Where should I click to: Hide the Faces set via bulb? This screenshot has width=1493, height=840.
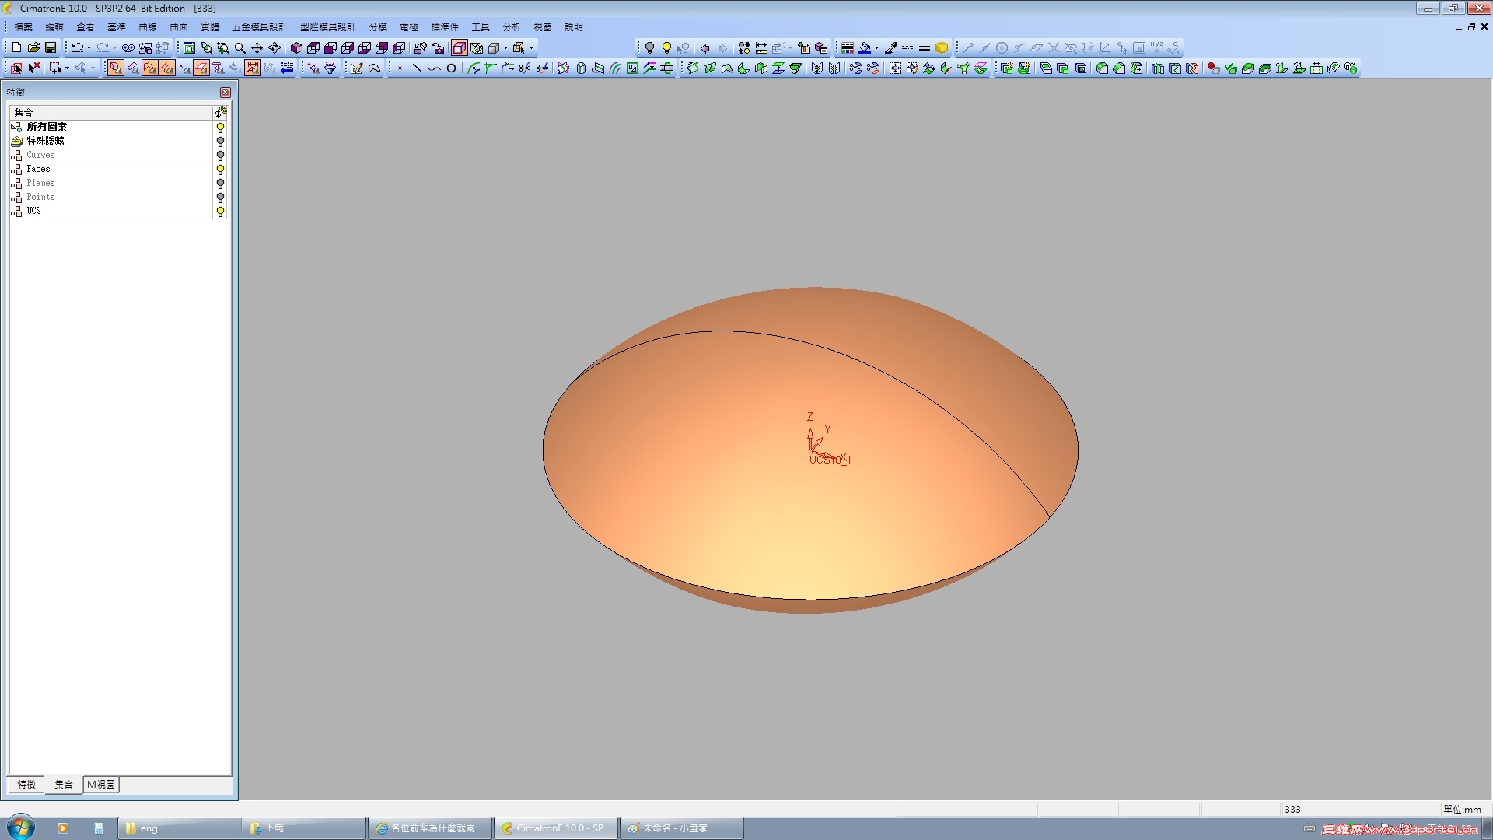[220, 170]
